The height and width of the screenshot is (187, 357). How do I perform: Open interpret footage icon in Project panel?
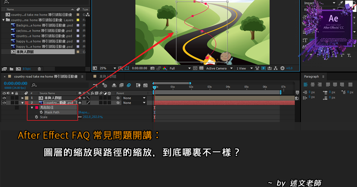pos(4,69)
